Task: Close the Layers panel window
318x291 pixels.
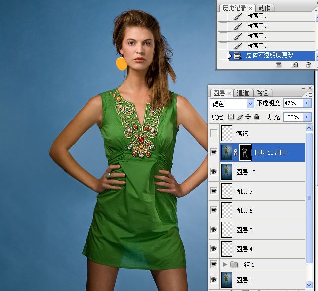Action: [x=310, y=88]
